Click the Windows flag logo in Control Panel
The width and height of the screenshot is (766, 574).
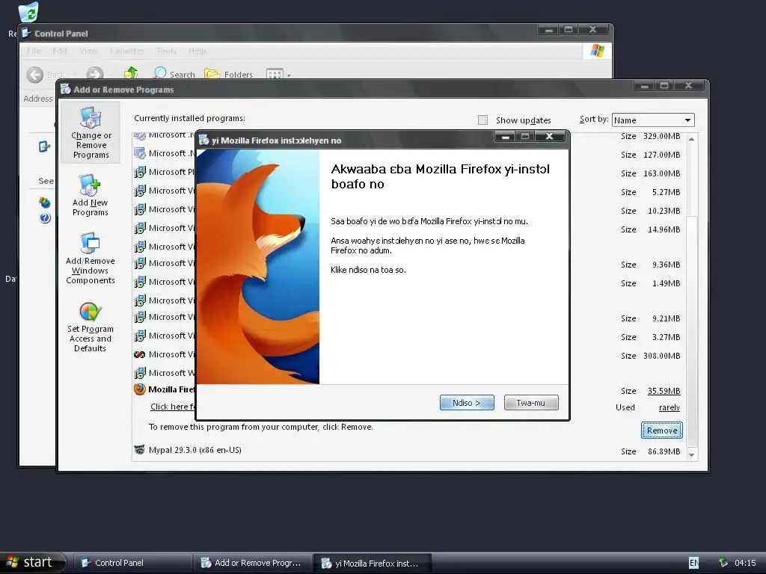(598, 51)
